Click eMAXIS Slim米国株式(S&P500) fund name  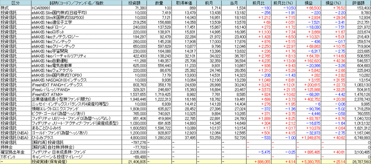click(x=57, y=18)
